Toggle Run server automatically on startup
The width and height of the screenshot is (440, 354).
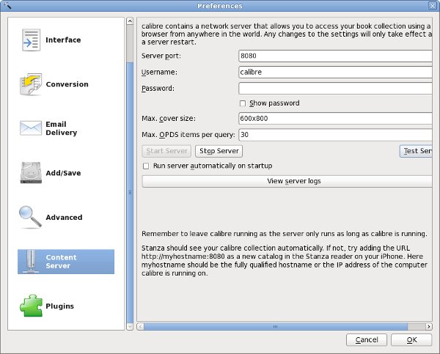click(146, 166)
